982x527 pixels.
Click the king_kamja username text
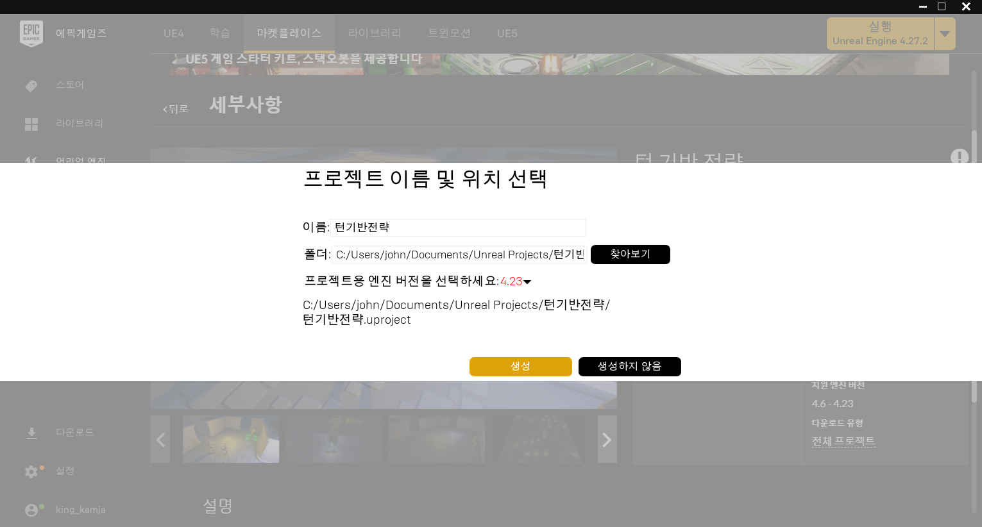(x=81, y=510)
